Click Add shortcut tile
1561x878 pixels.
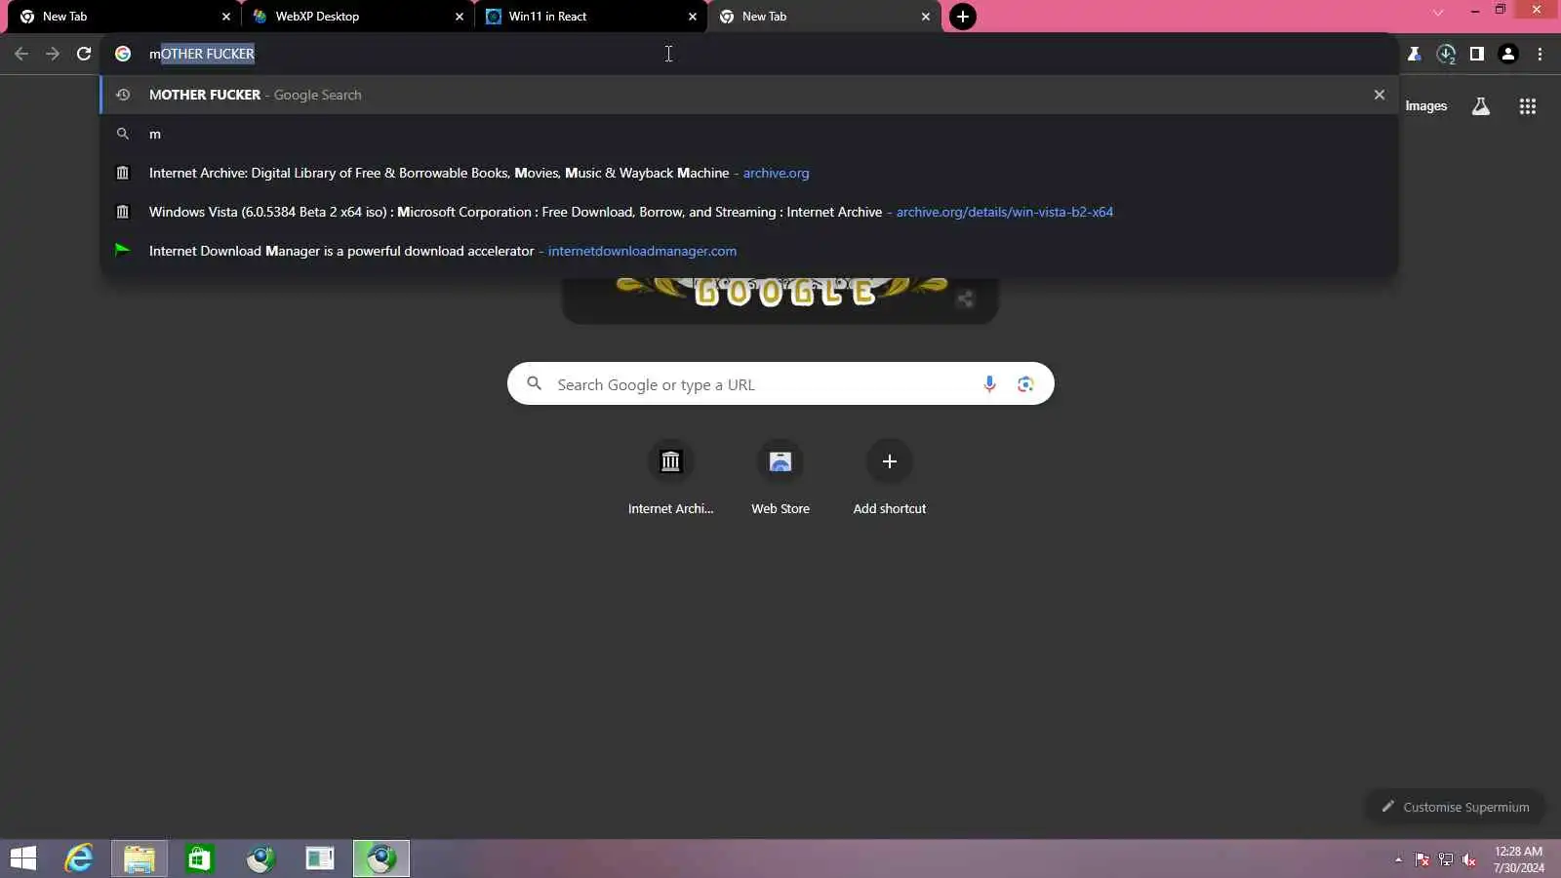click(x=890, y=478)
